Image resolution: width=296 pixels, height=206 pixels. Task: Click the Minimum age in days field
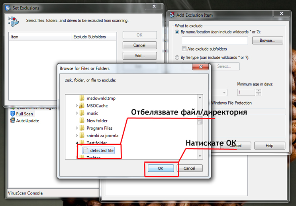[x=246, y=92]
